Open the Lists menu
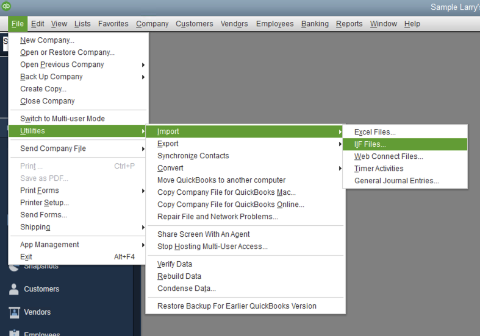Screen dimensions: 480x336 [82, 24]
